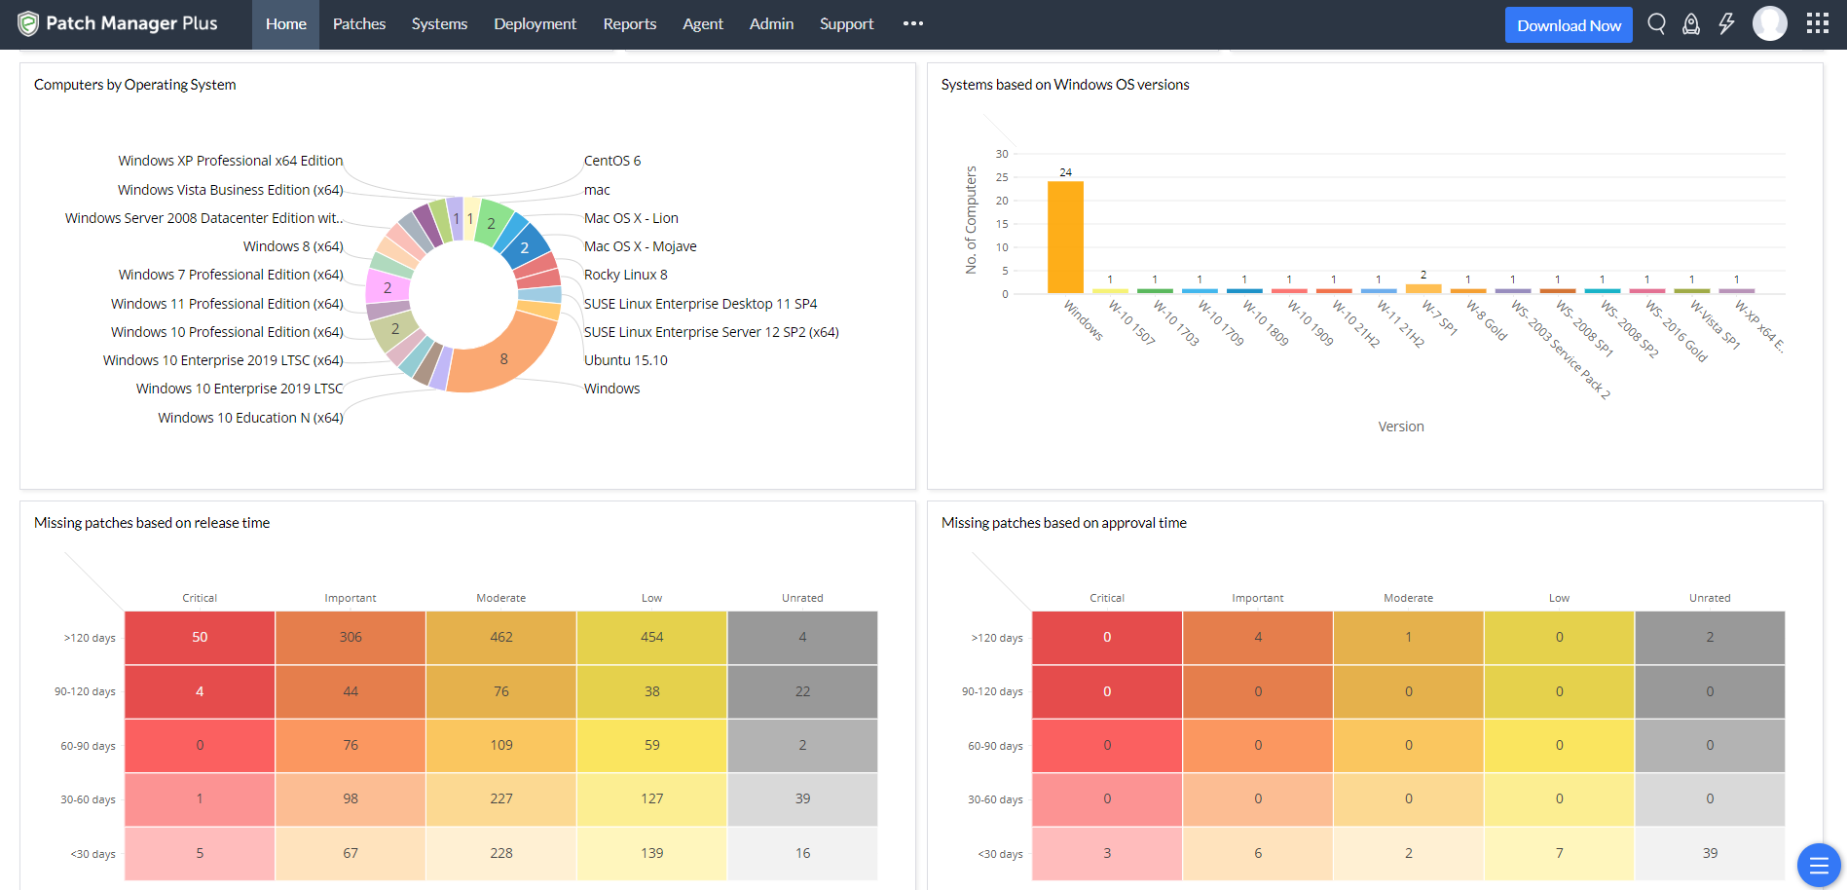This screenshot has height=890, width=1847.
Task: Navigate to the Deployment section
Action: click(535, 23)
